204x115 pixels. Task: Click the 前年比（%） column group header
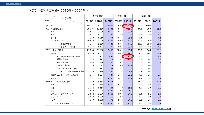(123, 16)
